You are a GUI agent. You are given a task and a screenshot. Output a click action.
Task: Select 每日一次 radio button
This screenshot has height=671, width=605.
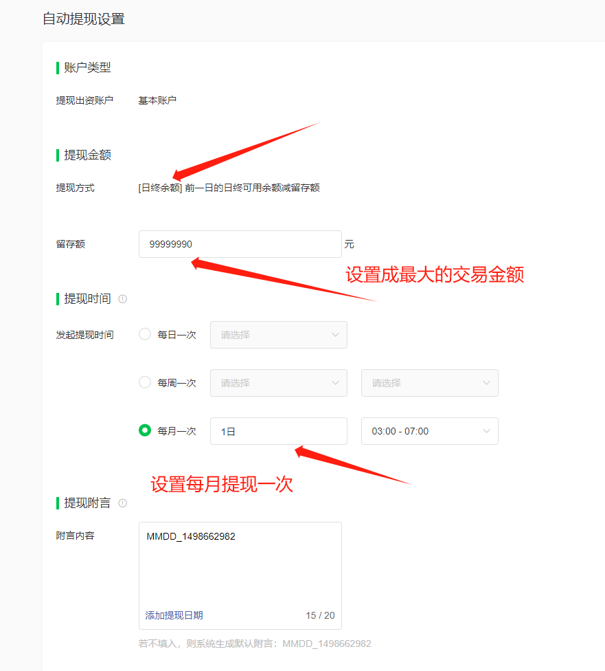145,334
